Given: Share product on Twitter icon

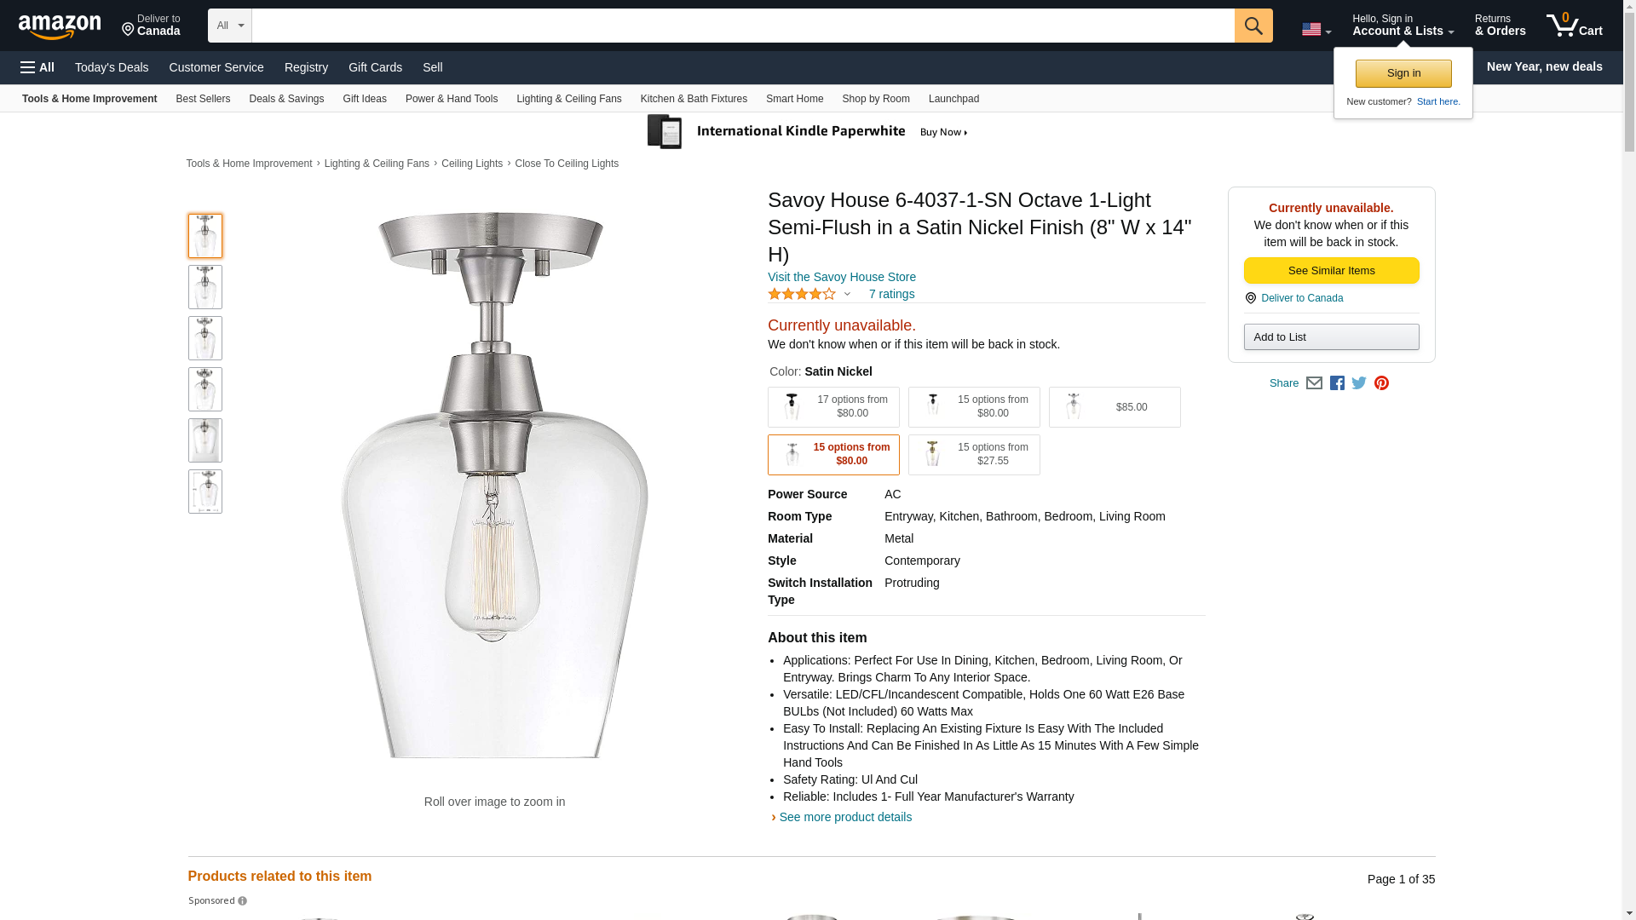Looking at the screenshot, I should tap(1359, 383).
